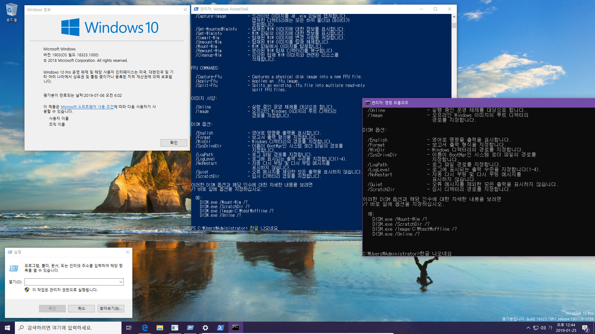Click the PowerShell scrollbar up arrow
The image size is (595, 334).
tap(454, 17)
